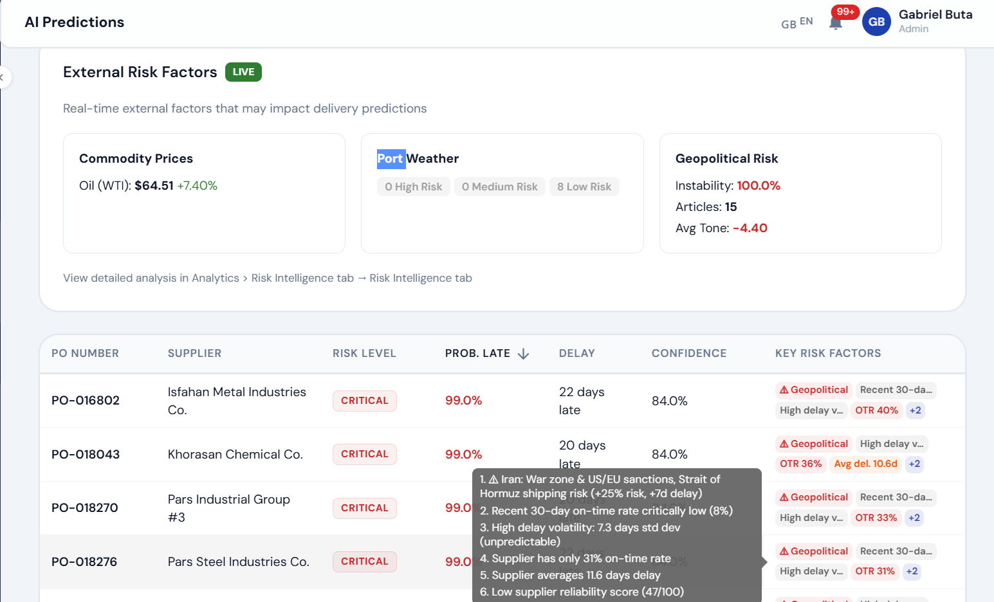Viewport: 994px width, 602px height.
Task: Click the CRITICAL badge for PO-018276
Action: (x=364, y=561)
